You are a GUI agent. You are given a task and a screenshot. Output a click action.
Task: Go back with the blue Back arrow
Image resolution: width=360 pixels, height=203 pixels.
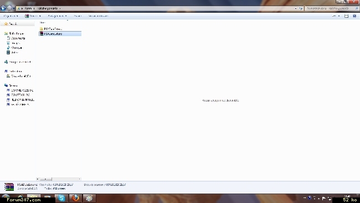tap(3, 8)
